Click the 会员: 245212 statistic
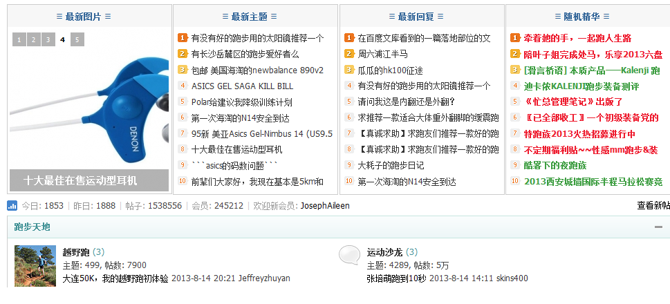 [218, 206]
